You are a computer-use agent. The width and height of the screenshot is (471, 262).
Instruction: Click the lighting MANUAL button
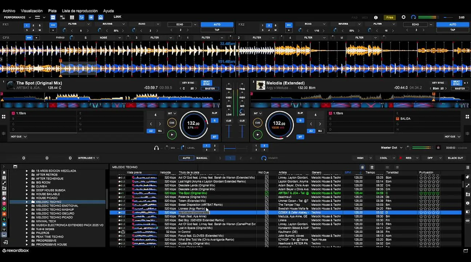tap(202, 158)
